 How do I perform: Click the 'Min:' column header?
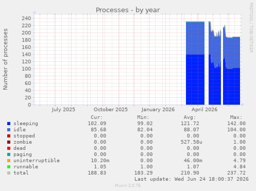click(x=143, y=117)
